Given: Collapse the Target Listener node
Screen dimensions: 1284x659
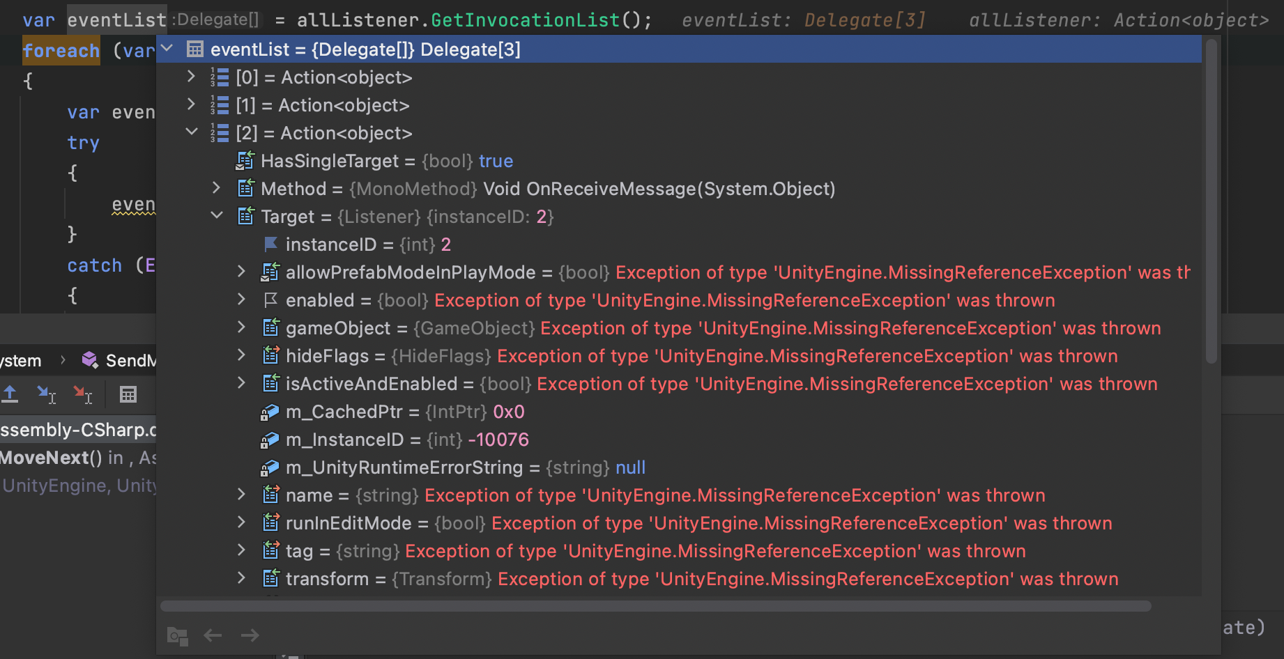Looking at the screenshot, I should pos(217,216).
